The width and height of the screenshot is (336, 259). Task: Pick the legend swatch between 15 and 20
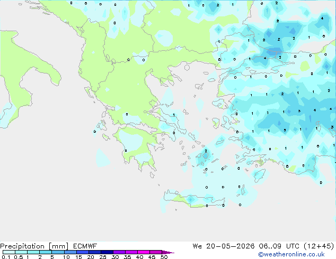tap(83, 252)
